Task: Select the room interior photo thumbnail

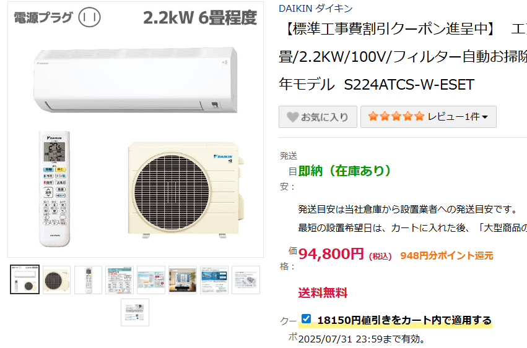Action: 183,280
